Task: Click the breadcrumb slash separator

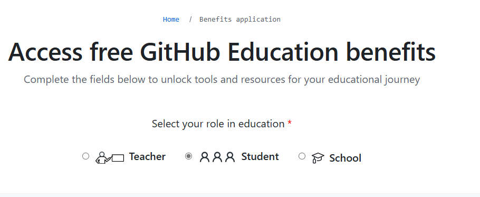Action: [190, 20]
